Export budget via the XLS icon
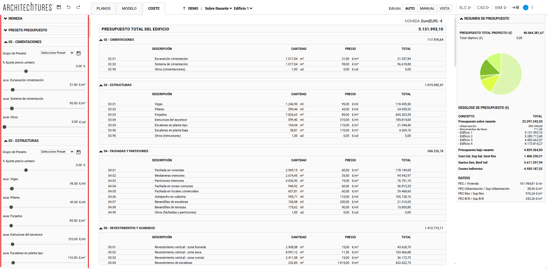This screenshot has height=269, width=547. [465, 8]
